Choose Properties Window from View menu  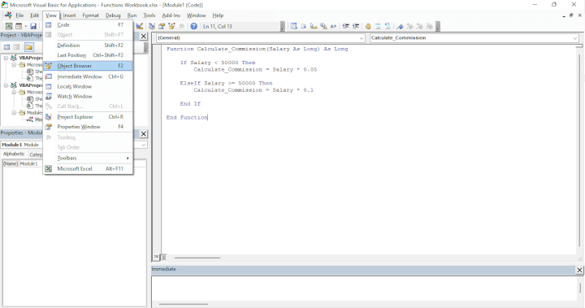coord(88,127)
